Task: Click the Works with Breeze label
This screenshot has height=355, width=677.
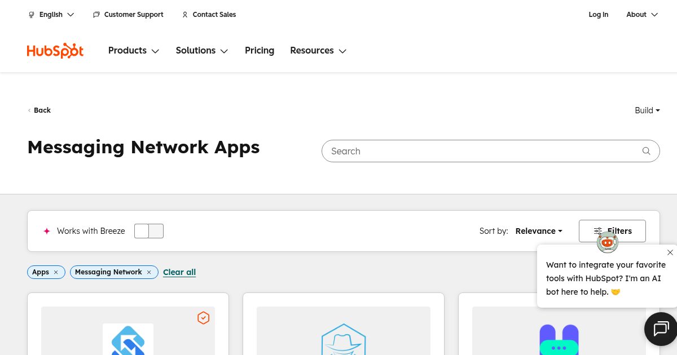Action: click(91, 231)
